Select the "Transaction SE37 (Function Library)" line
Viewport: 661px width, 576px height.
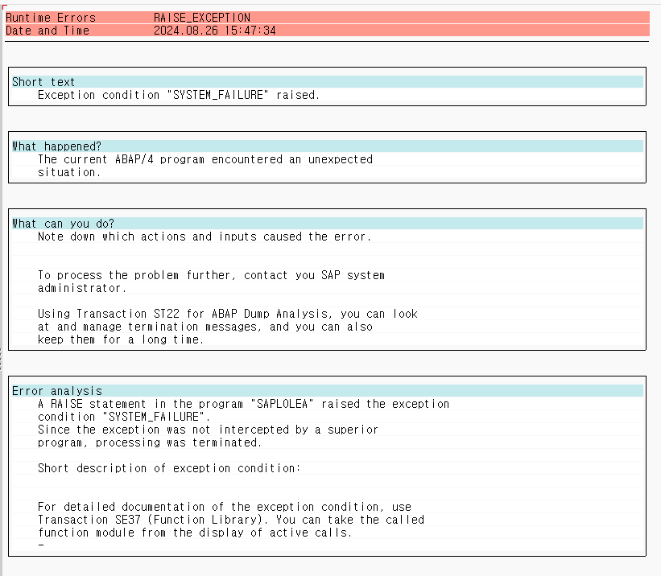coord(231,520)
